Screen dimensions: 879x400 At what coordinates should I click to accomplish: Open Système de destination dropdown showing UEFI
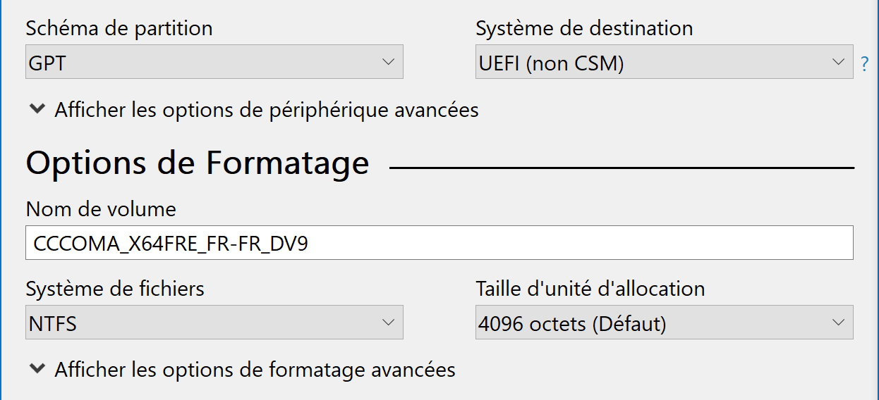pos(665,62)
